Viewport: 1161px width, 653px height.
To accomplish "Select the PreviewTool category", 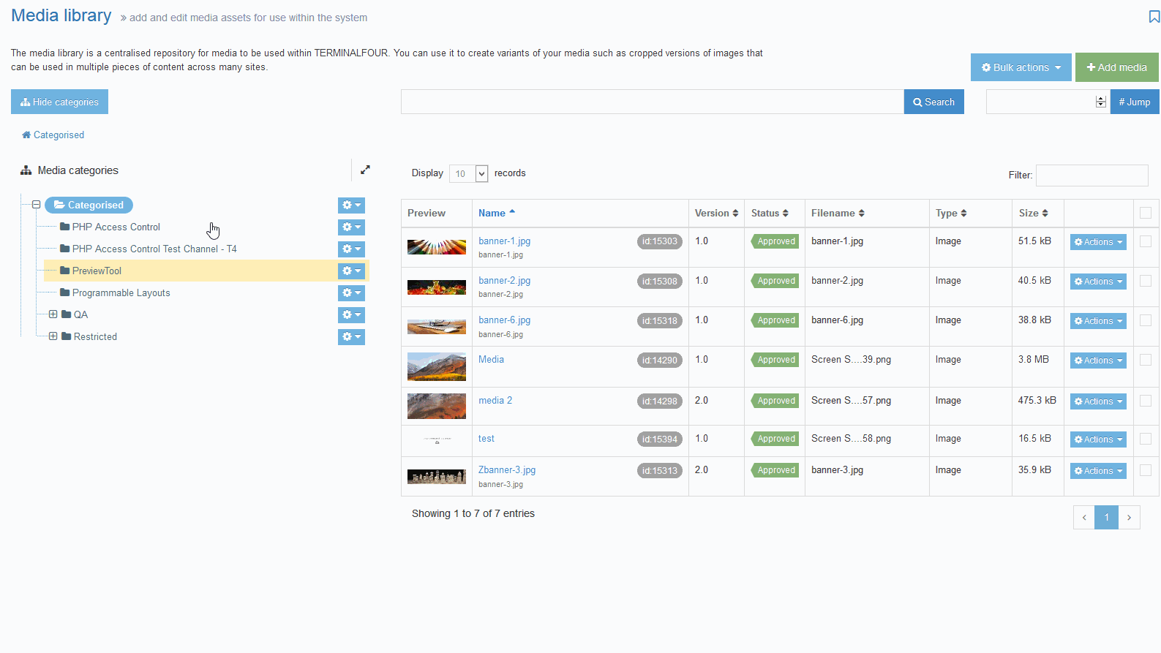I will pos(97,271).
